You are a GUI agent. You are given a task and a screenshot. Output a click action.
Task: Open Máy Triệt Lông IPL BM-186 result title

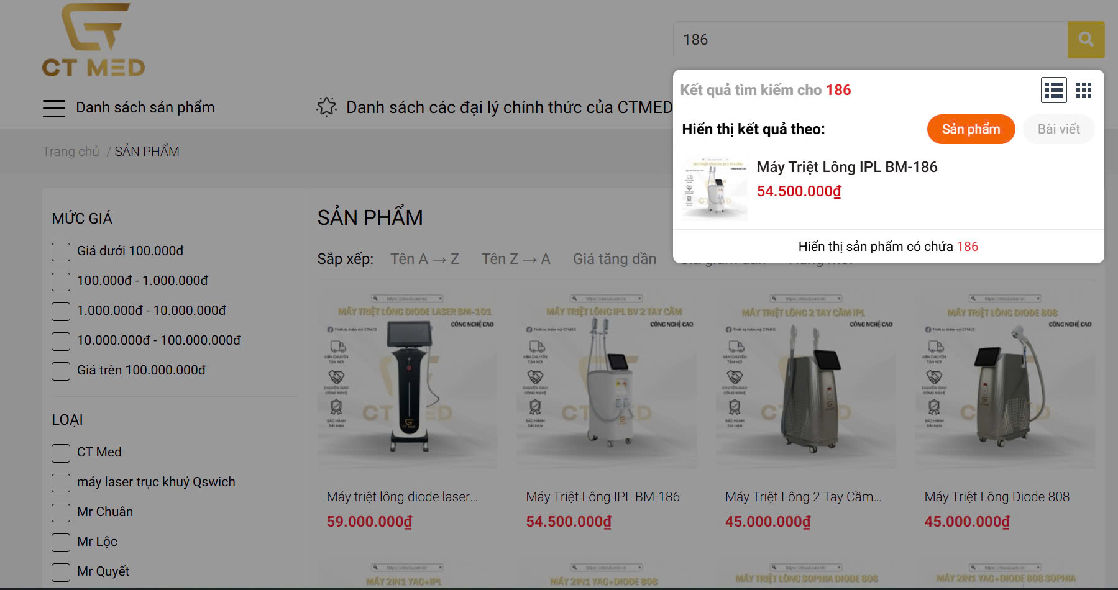[x=847, y=167]
